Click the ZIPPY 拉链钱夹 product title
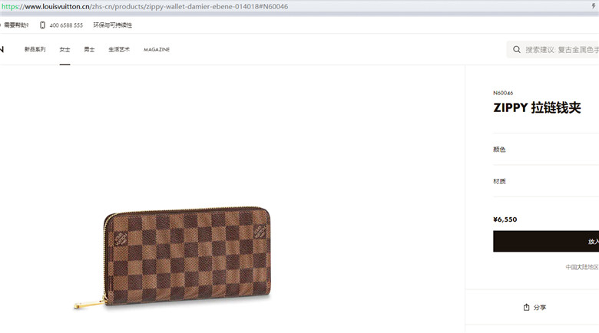Screen dimensions: 599x333 [537, 107]
